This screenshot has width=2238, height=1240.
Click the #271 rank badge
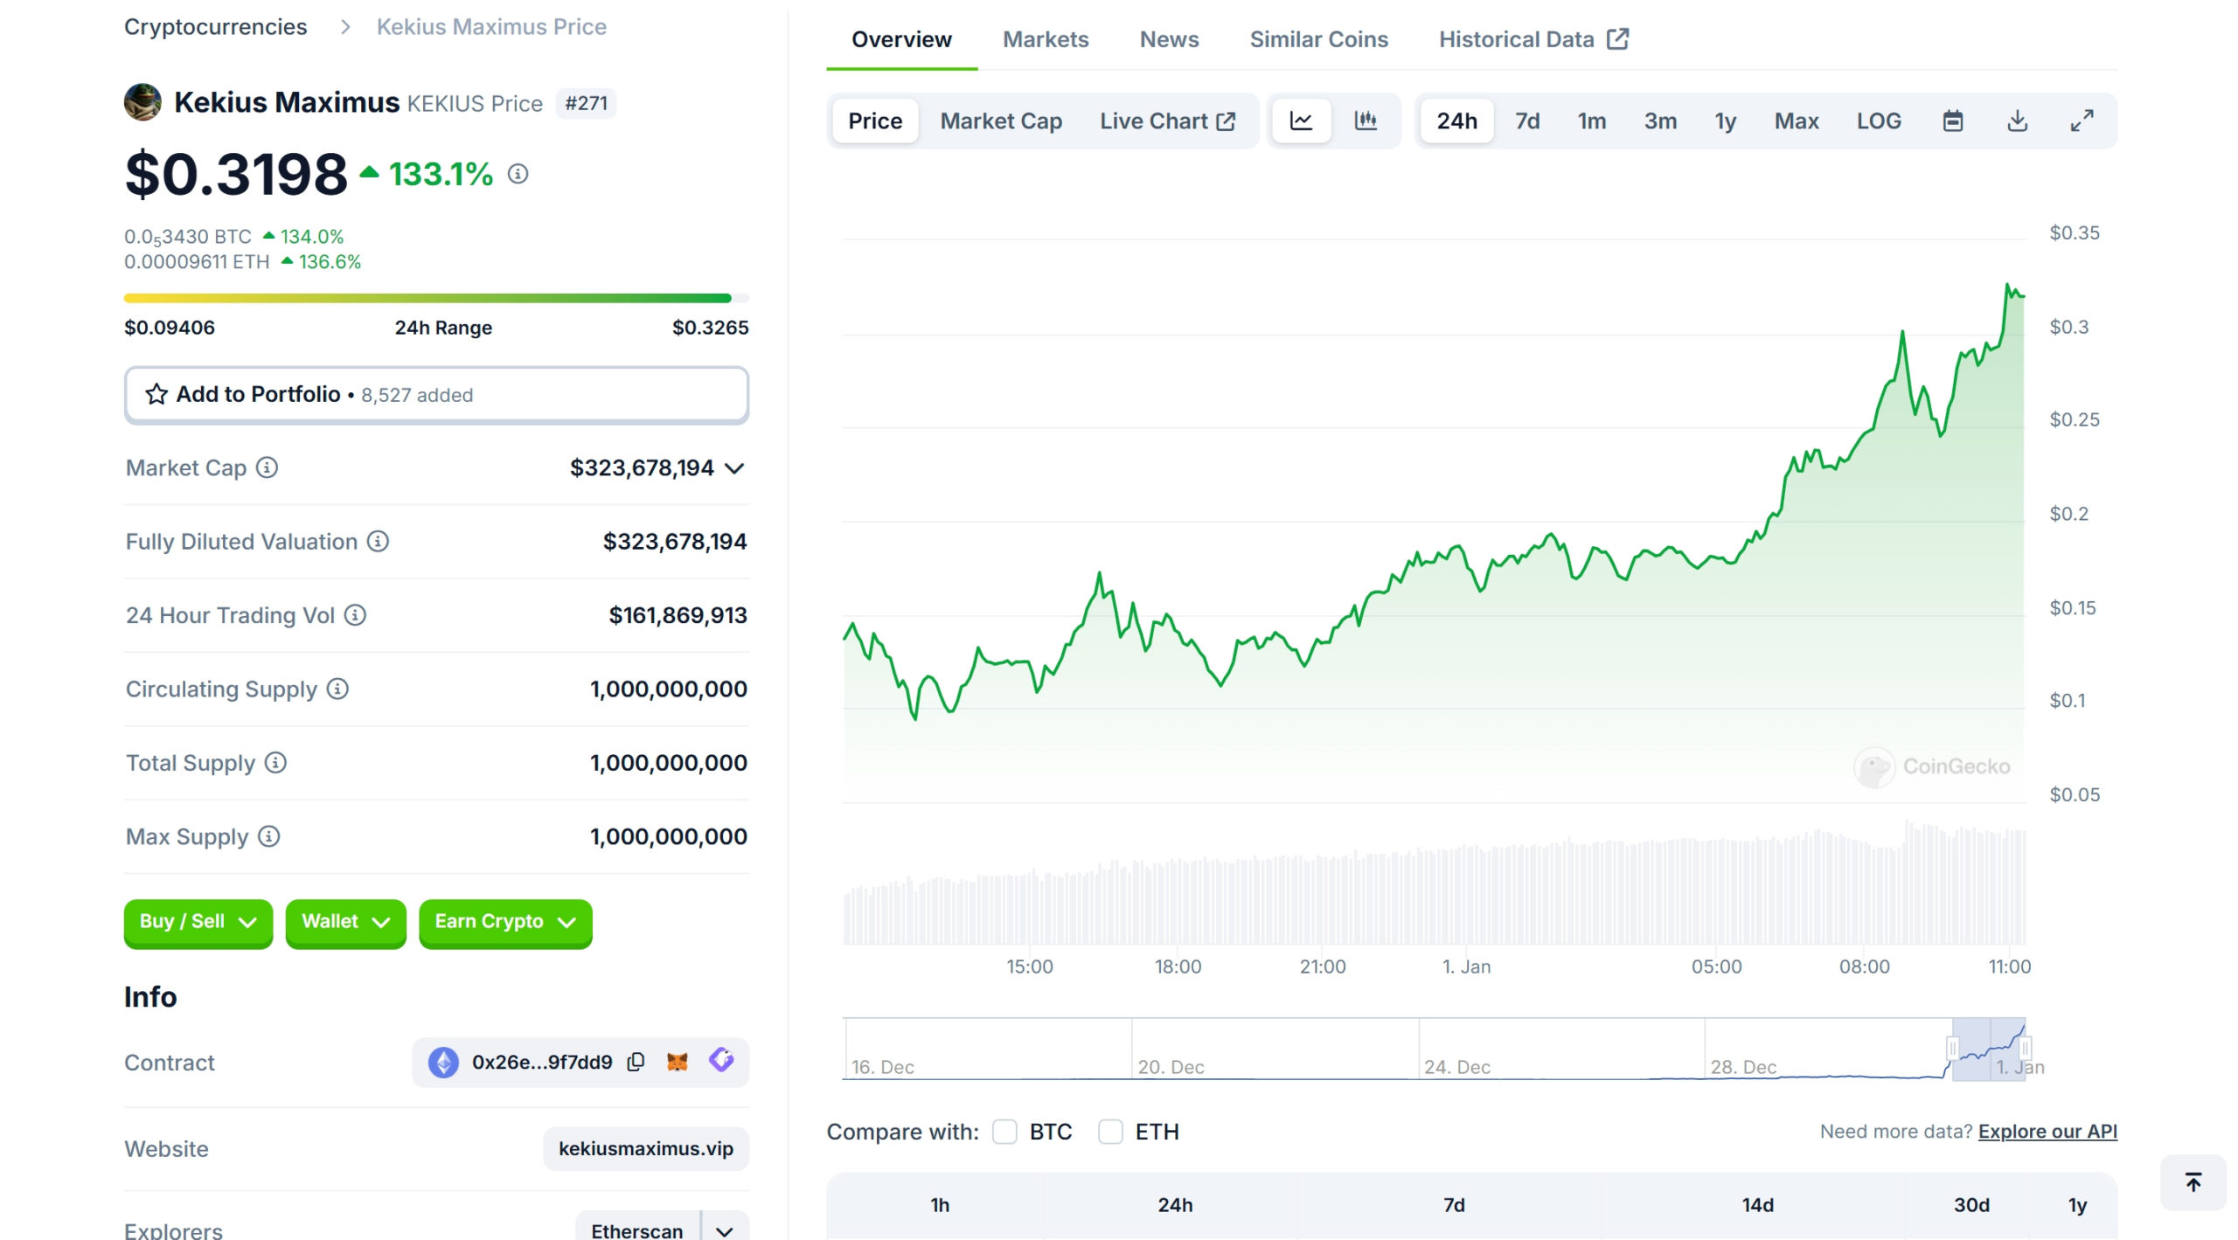(586, 103)
